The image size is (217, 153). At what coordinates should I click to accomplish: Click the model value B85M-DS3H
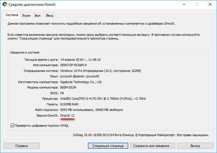tap(68, 88)
